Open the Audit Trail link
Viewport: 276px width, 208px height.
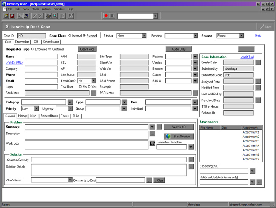coord(247,57)
